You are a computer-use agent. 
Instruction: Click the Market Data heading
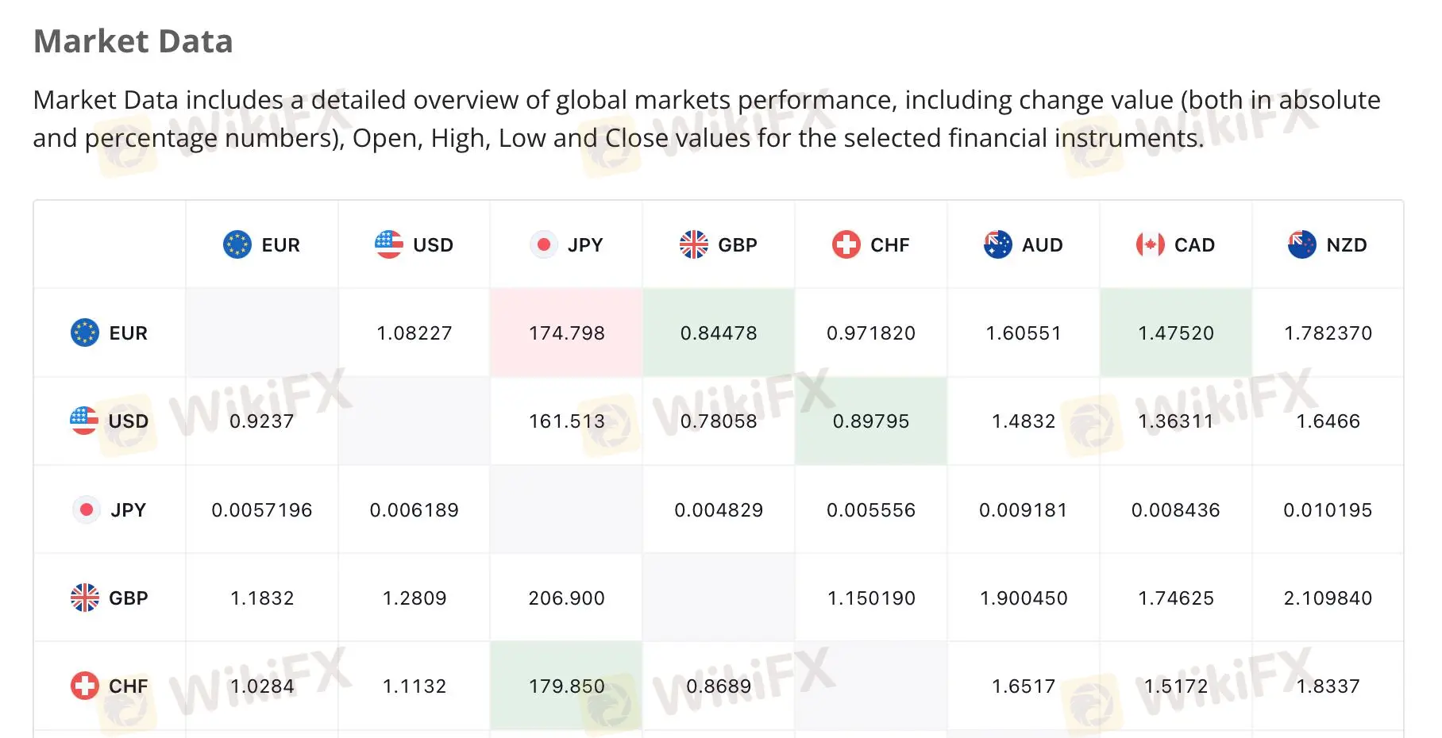coord(133,41)
